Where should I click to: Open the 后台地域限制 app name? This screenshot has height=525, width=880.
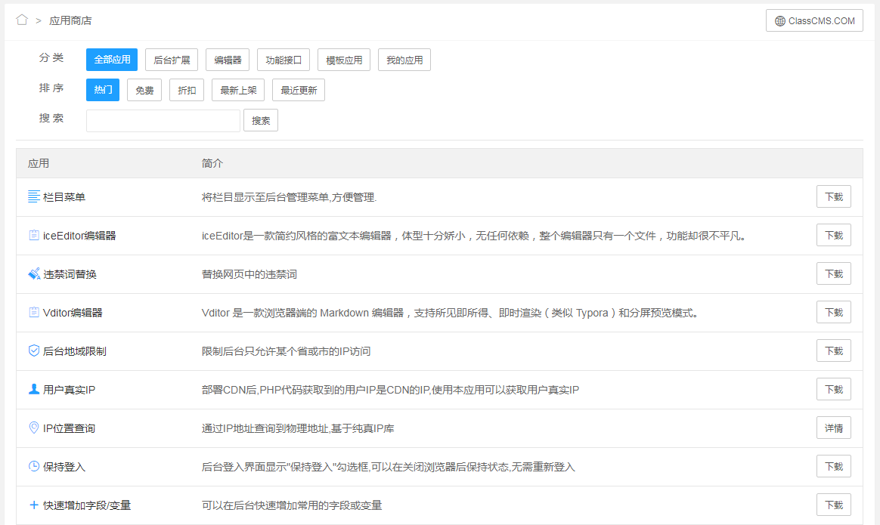click(75, 351)
